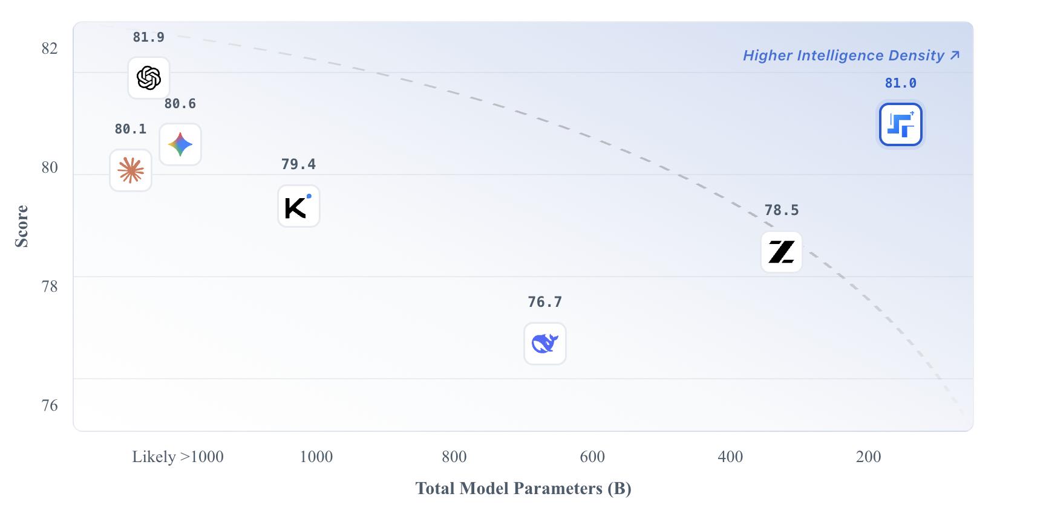Click the Score y-axis title

pyautogui.click(x=22, y=227)
